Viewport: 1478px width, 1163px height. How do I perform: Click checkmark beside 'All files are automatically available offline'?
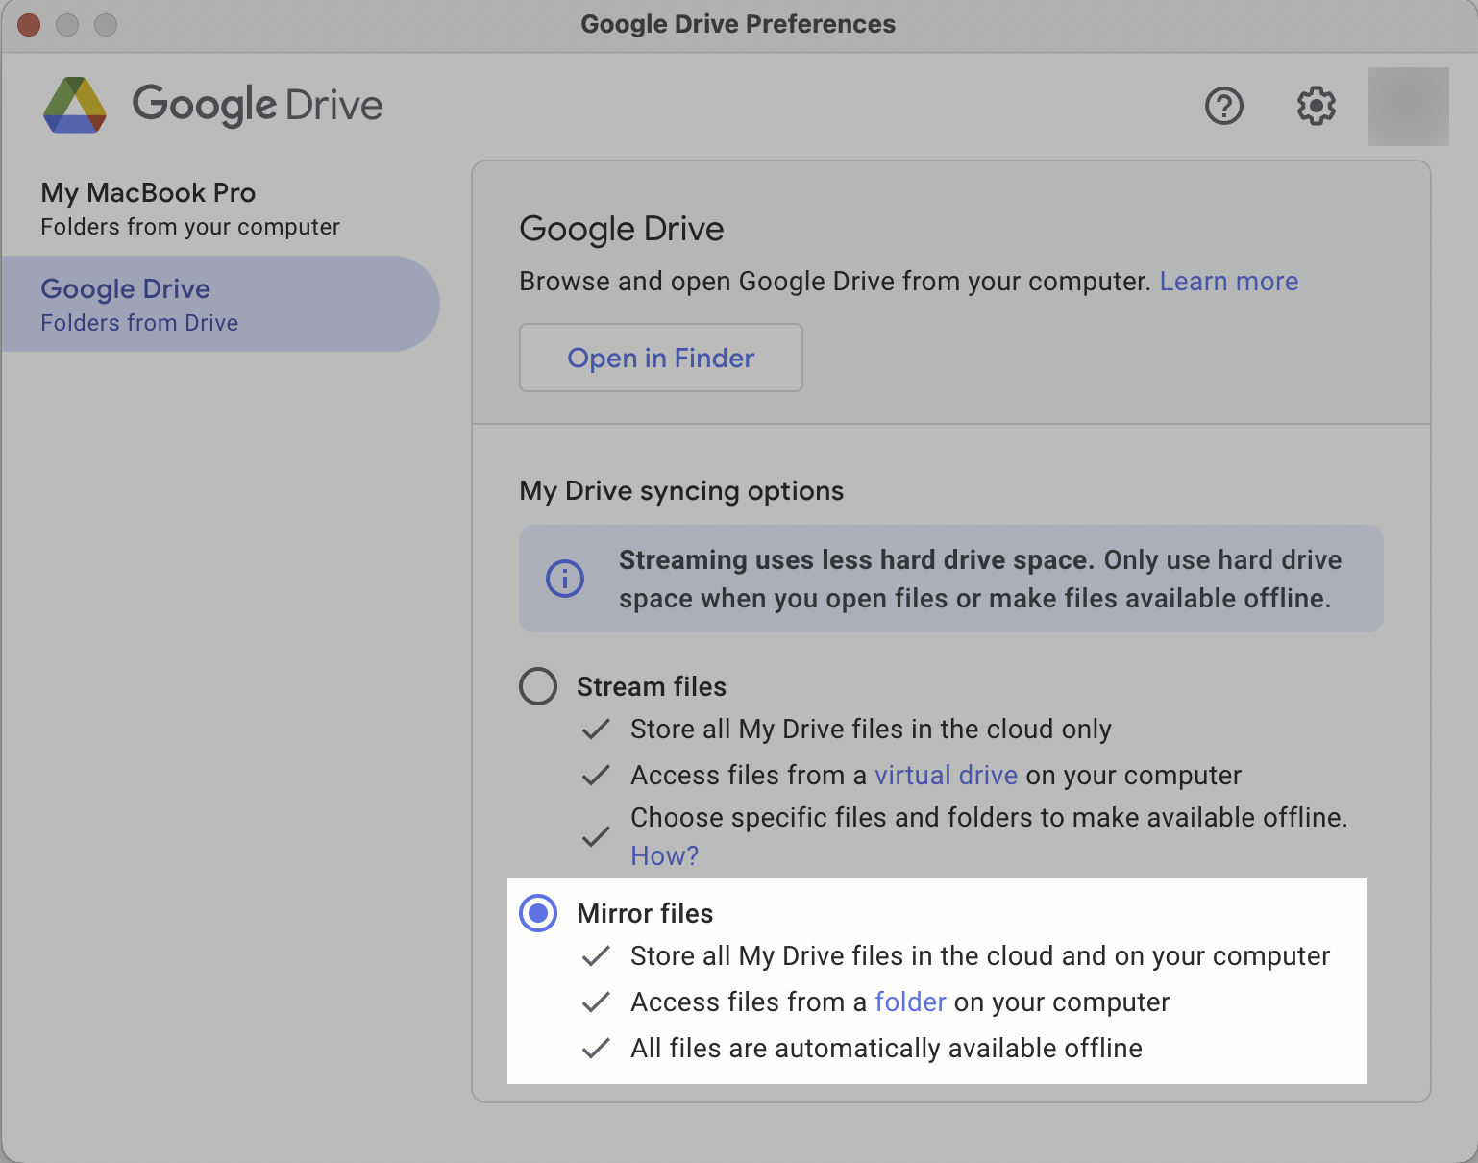596,1049
